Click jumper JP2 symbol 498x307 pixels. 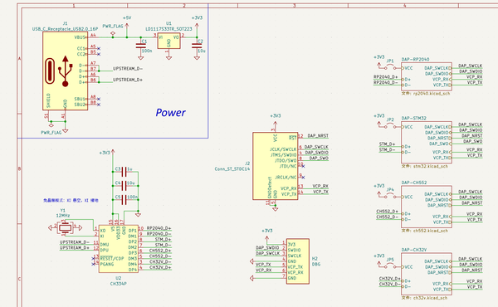point(390,125)
